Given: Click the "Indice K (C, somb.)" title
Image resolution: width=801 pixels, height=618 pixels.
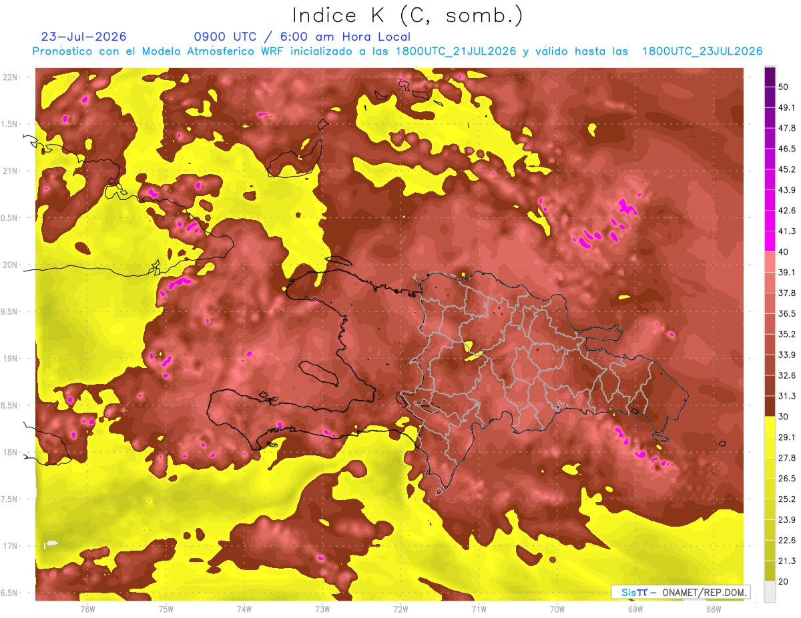Looking at the screenshot, I should tap(407, 15).
